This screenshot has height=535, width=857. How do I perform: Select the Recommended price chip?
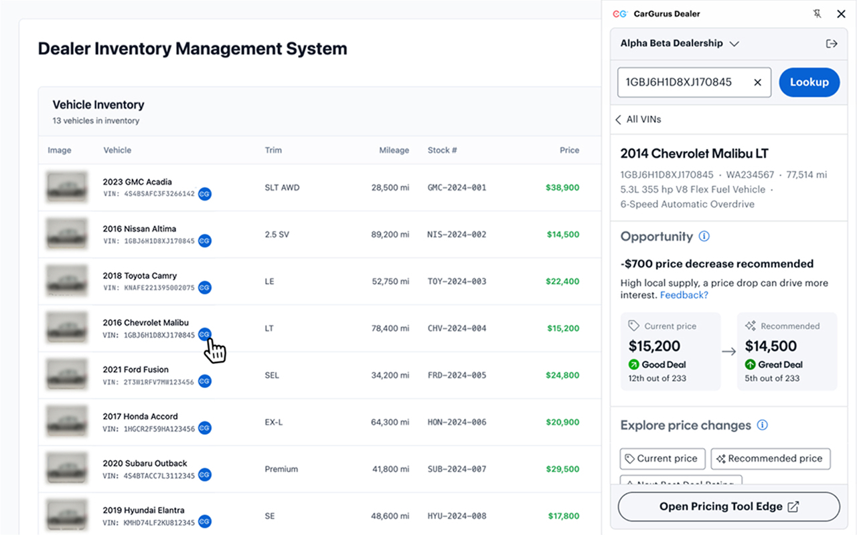pyautogui.click(x=770, y=459)
